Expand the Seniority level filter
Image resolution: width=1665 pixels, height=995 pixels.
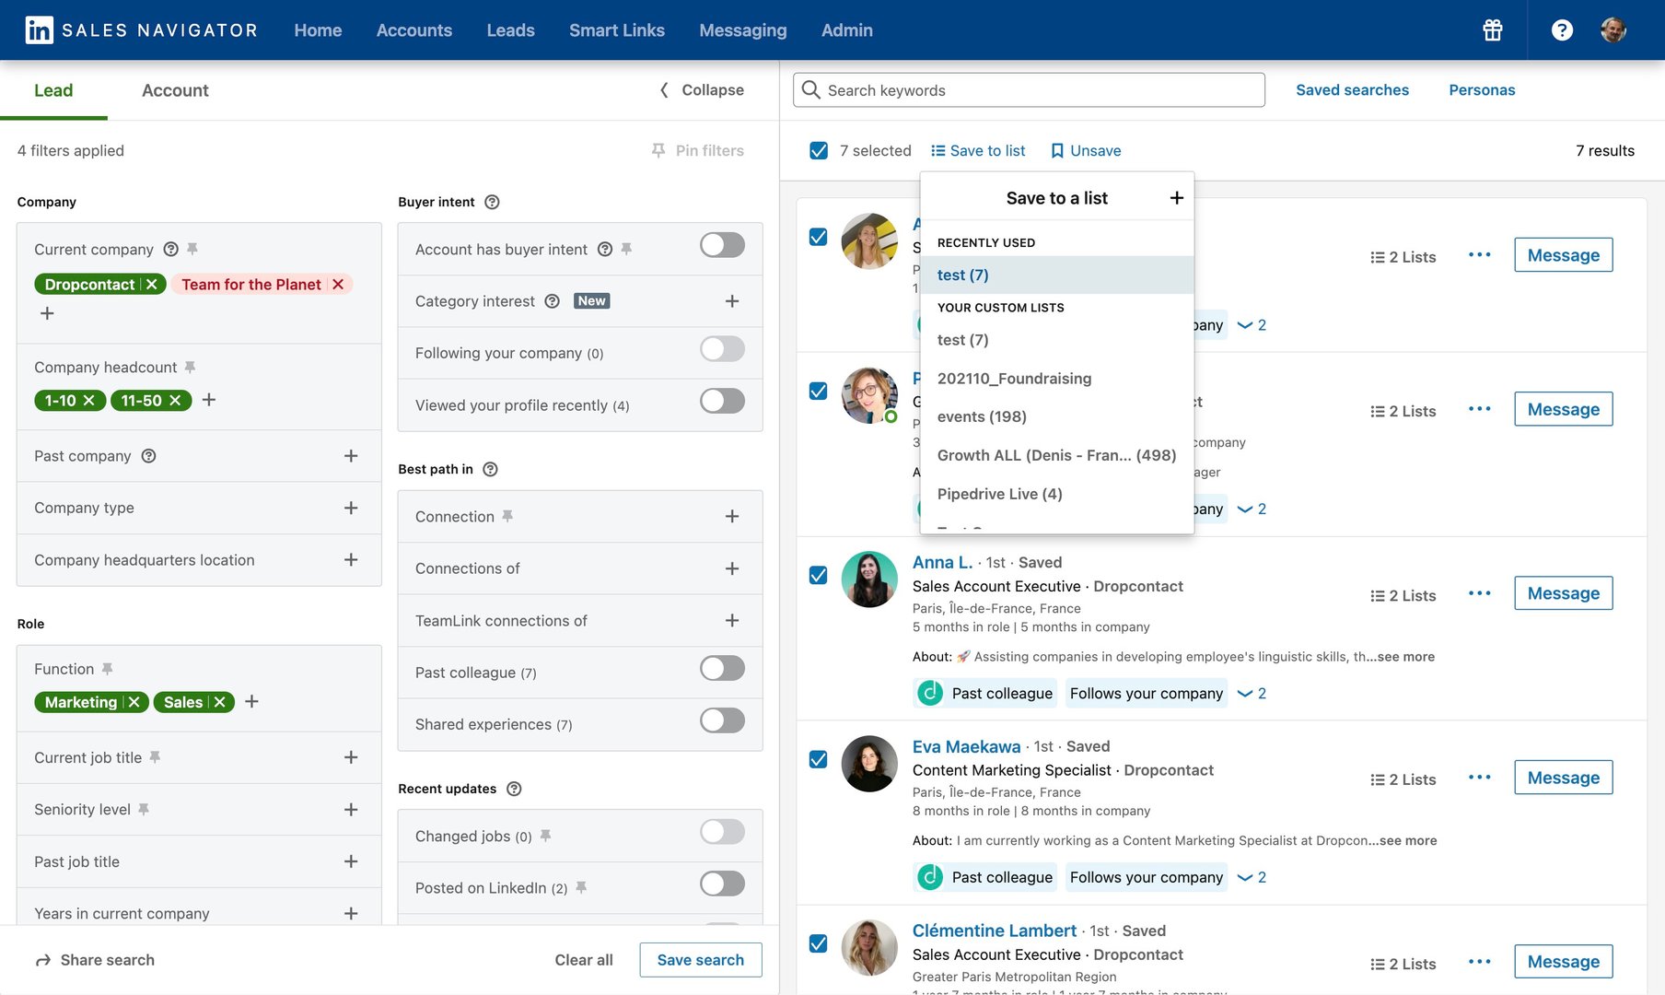[x=351, y=810]
